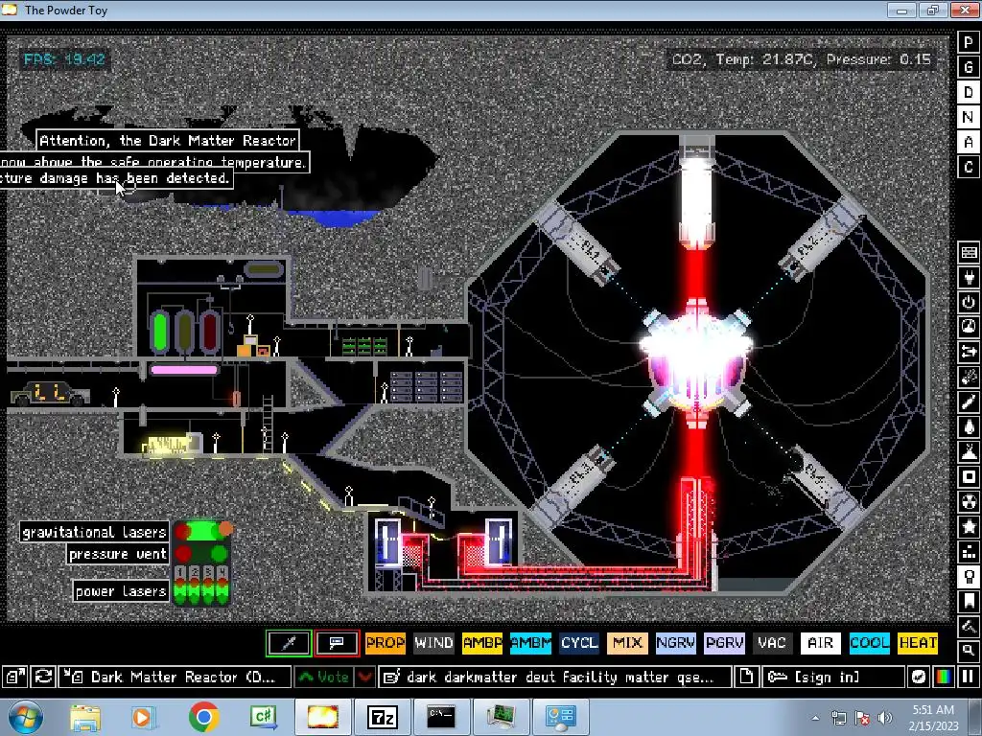Click the 'pressure vent' sign
This screenshot has width=982, height=736.
pos(118,554)
